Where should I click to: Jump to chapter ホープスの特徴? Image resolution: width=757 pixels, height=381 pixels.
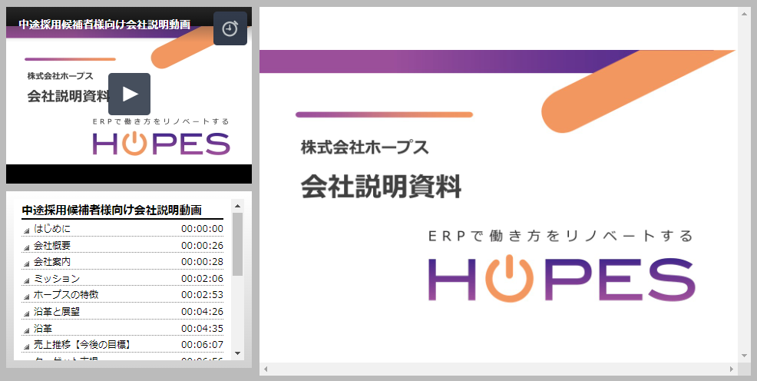[x=66, y=294]
